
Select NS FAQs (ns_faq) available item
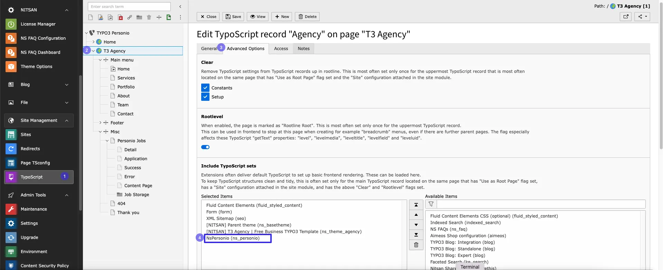pyautogui.click(x=449, y=229)
